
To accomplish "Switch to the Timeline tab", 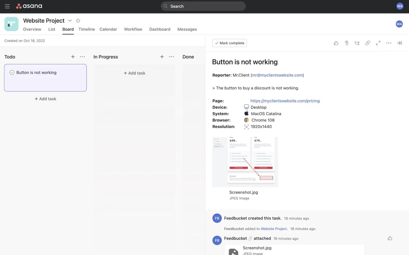I will [x=86, y=29].
